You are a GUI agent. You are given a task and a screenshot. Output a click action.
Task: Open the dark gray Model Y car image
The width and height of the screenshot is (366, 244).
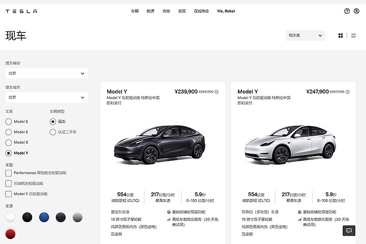(160, 145)
